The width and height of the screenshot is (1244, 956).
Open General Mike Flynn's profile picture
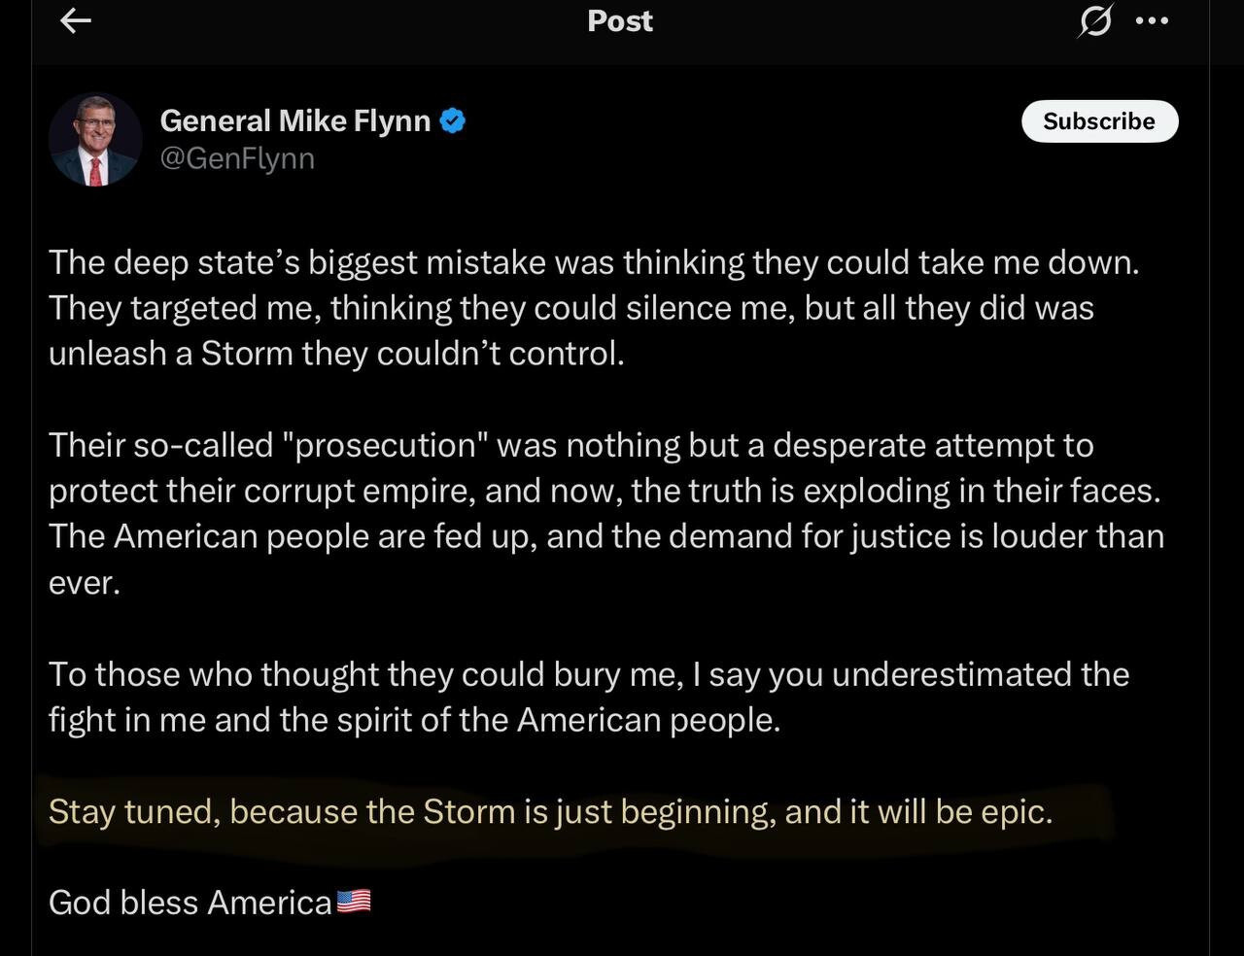point(95,140)
